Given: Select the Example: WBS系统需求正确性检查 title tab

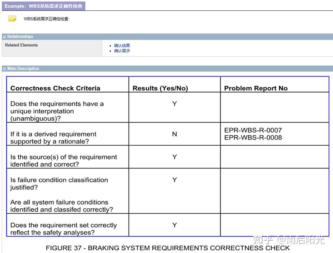Looking at the screenshot, I should point(44,6).
